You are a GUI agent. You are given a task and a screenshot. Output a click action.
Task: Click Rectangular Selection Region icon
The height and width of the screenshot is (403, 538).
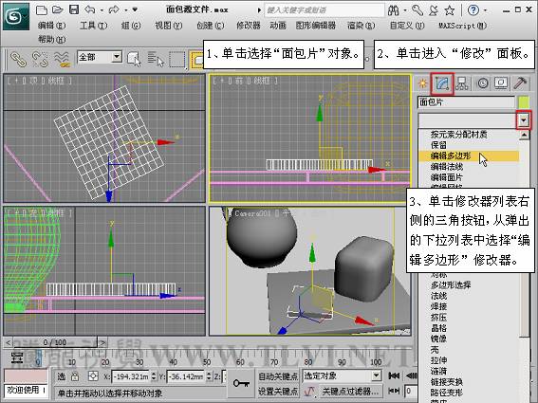177,59
